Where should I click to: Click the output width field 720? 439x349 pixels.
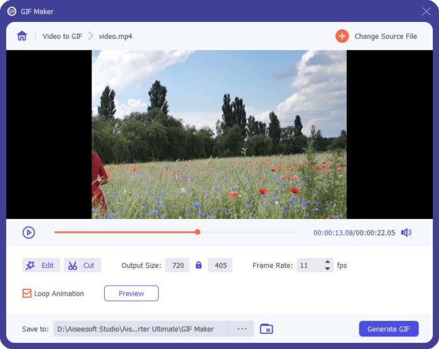tap(177, 266)
